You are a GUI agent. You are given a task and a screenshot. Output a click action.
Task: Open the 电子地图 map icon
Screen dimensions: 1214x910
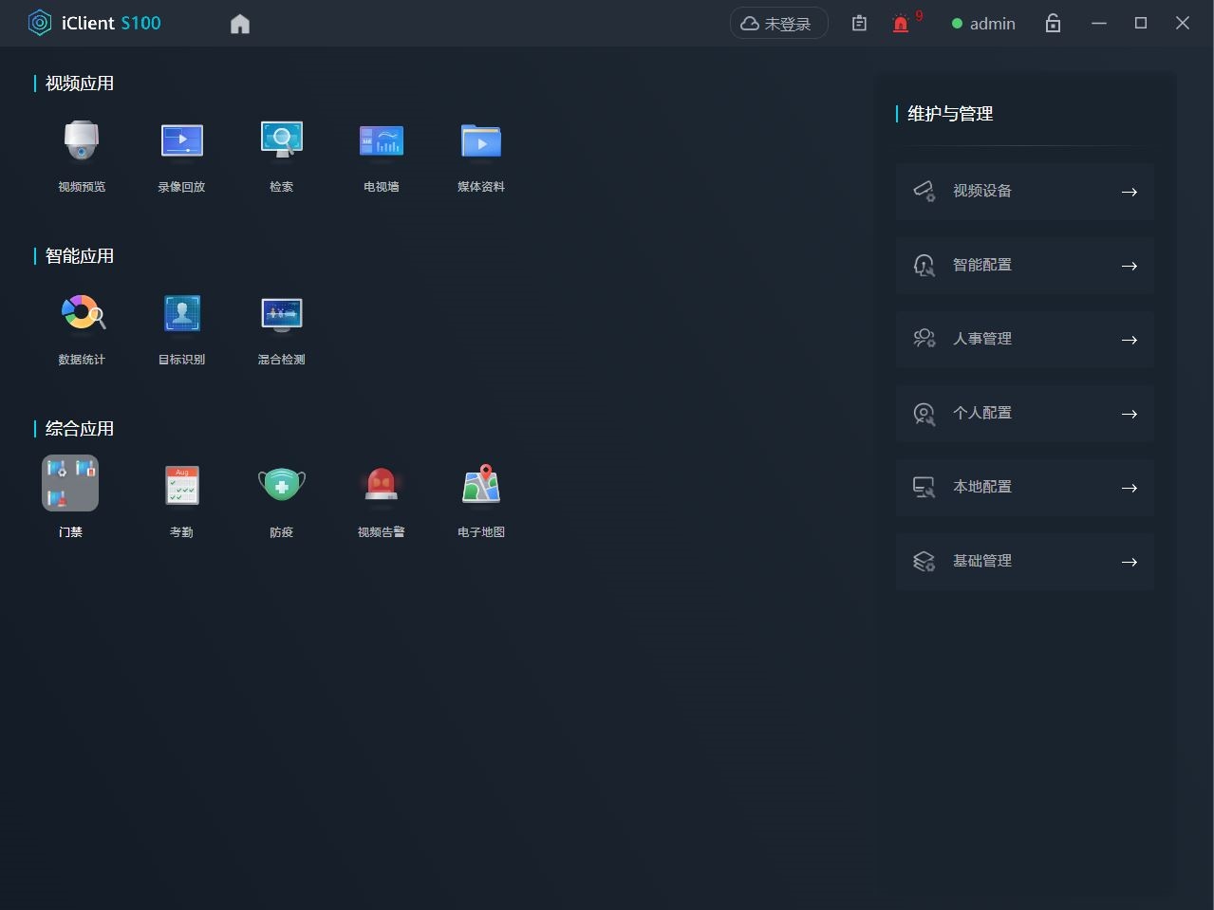click(x=480, y=486)
